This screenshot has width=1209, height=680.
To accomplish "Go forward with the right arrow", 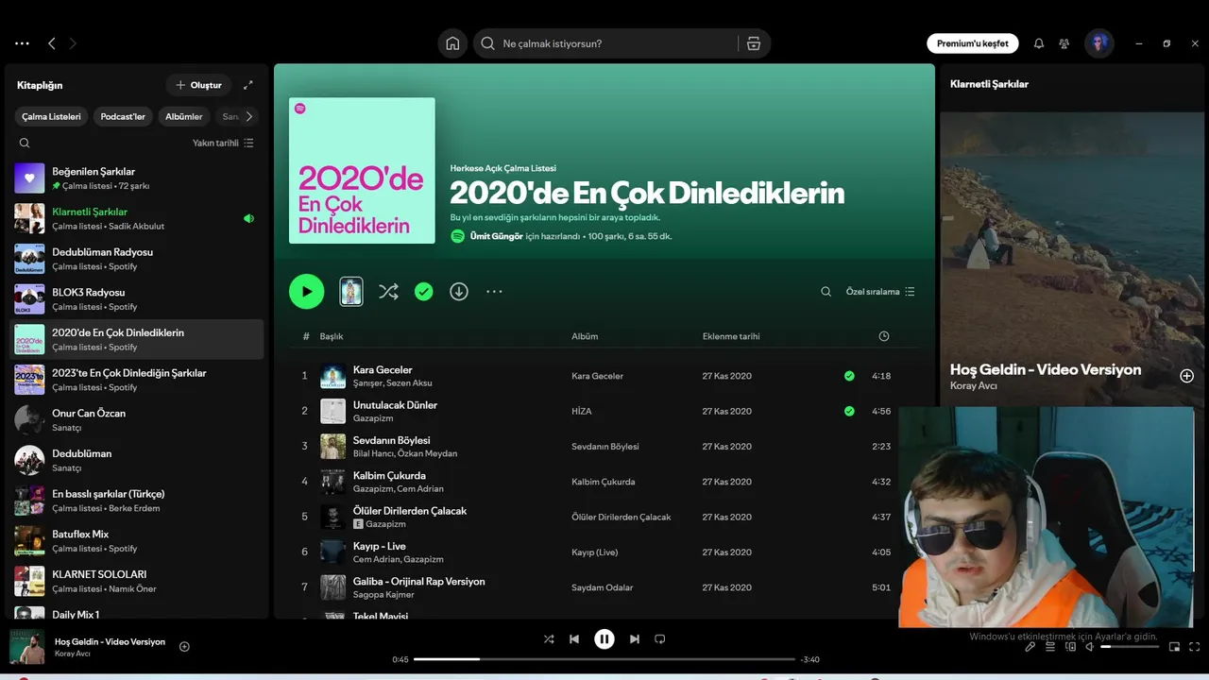I will (73, 43).
